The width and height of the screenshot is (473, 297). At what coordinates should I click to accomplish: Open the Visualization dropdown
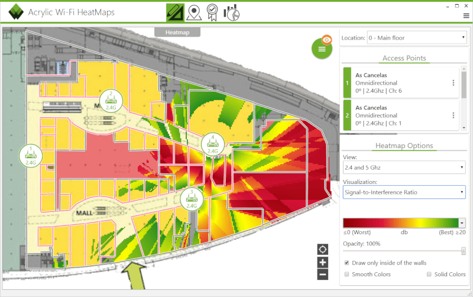tap(404, 192)
